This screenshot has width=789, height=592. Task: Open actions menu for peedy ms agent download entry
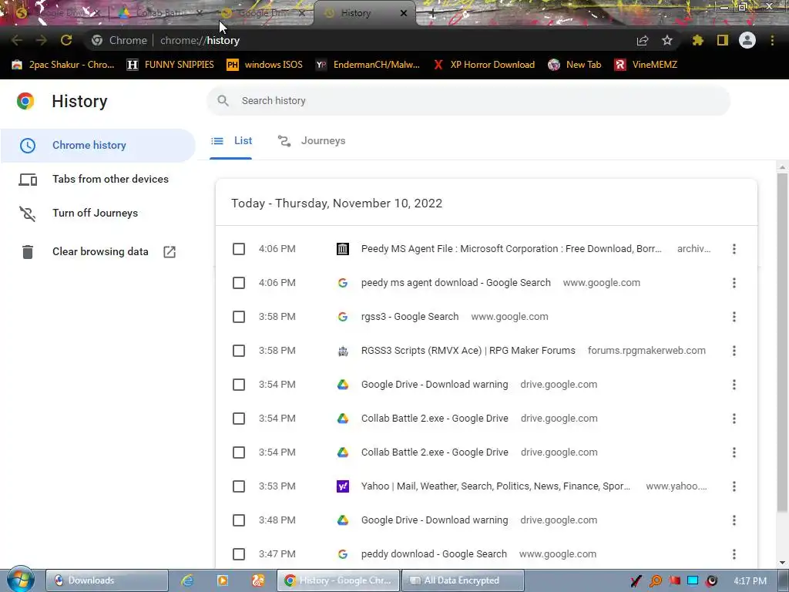point(734,283)
